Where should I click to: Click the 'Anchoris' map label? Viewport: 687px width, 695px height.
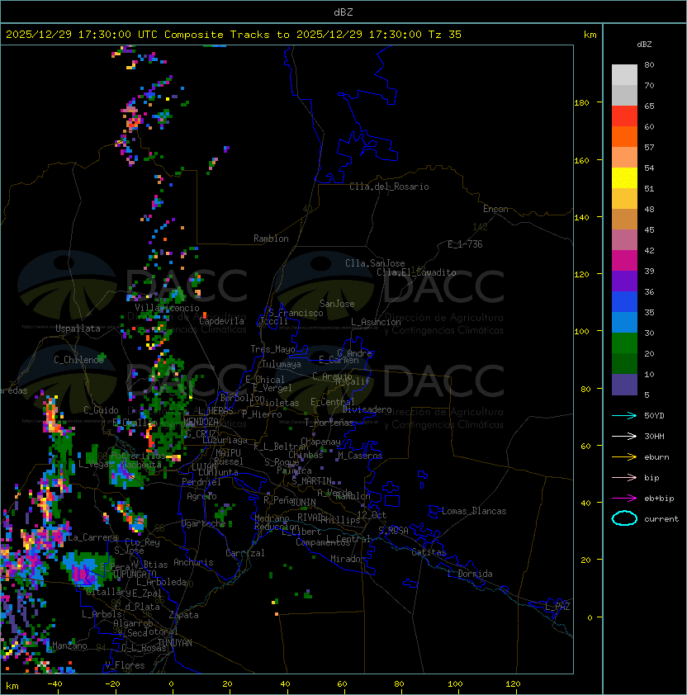(x=193, y=562)
